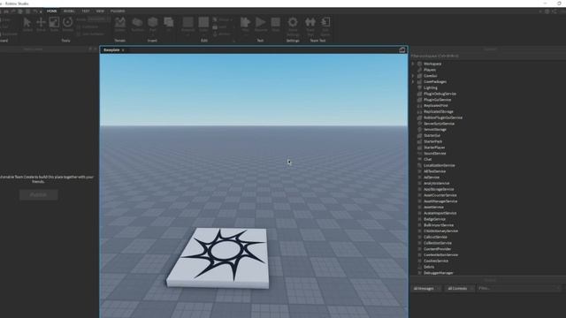Expand the CoreGui node
Screen dimensions: 566x318
click(413, 76)
